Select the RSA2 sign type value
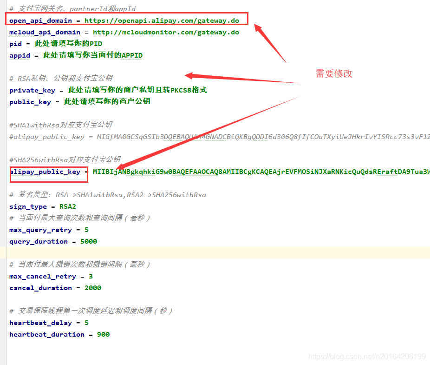Screen dimensions: 430x365 pos(68,206)
